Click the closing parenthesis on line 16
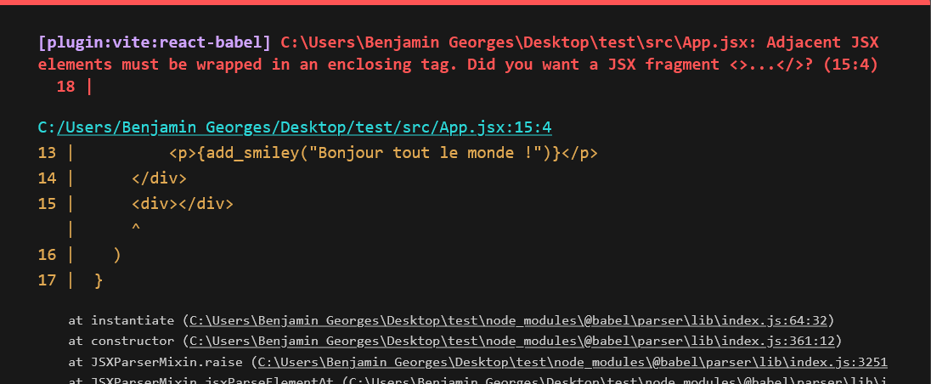This screenshot has width=931, height=384. click(x=117, y=255)
